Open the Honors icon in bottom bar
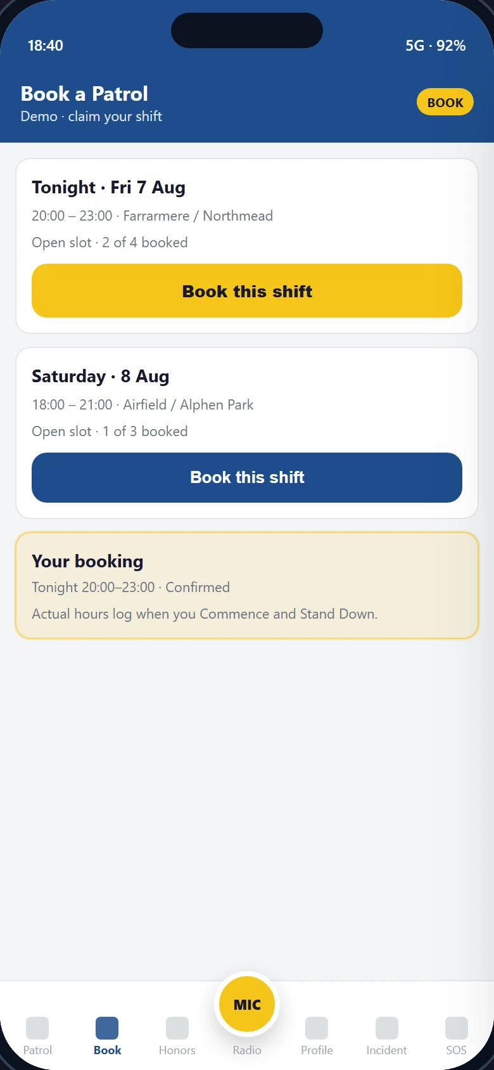 pos(177,1028)
